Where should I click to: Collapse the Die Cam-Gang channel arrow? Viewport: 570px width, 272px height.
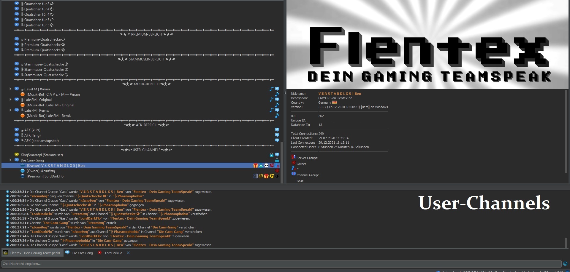click(10, 160)
